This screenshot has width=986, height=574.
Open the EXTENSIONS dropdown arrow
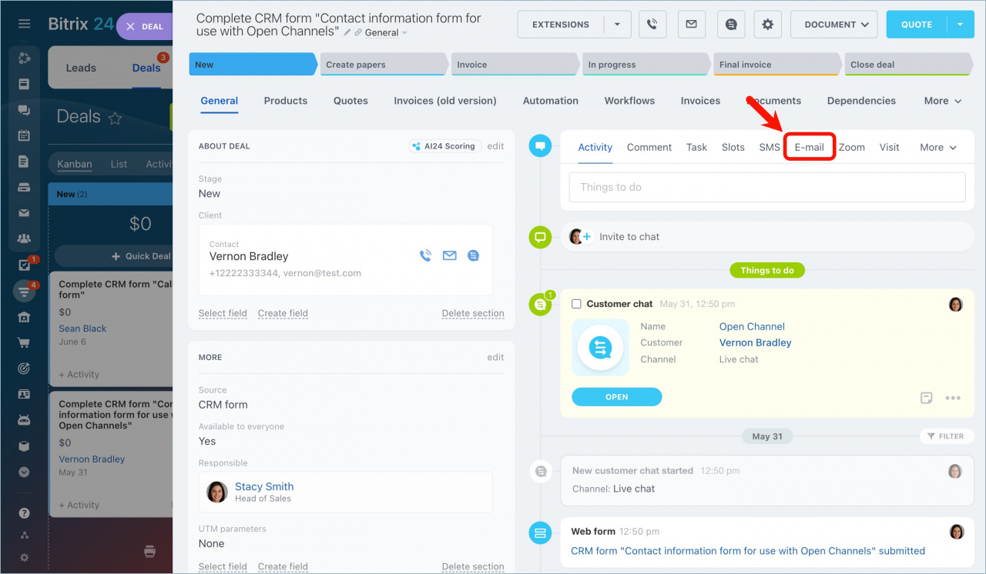(x=617, y=25)
